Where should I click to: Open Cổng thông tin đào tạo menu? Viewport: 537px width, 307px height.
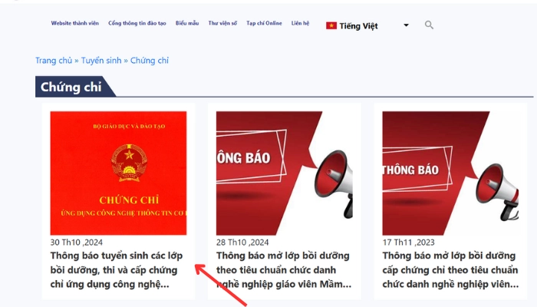137,23
